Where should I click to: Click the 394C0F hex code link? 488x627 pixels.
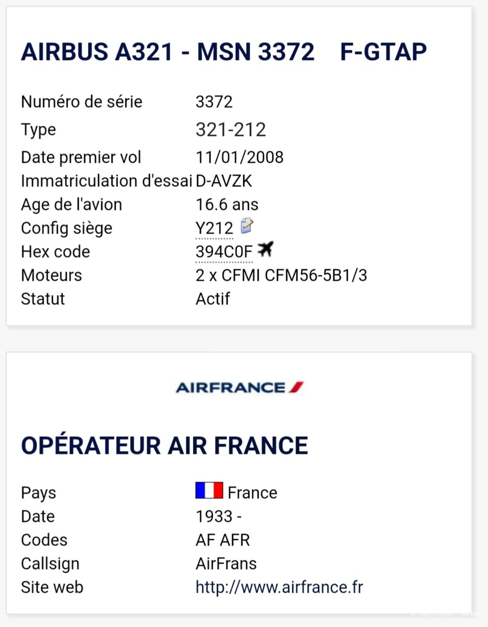pos(224,252)
